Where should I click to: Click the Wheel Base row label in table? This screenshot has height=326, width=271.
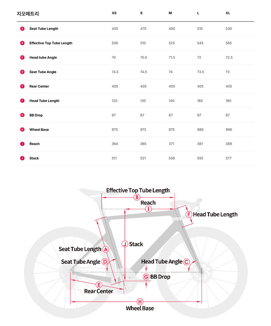[39, 130]
